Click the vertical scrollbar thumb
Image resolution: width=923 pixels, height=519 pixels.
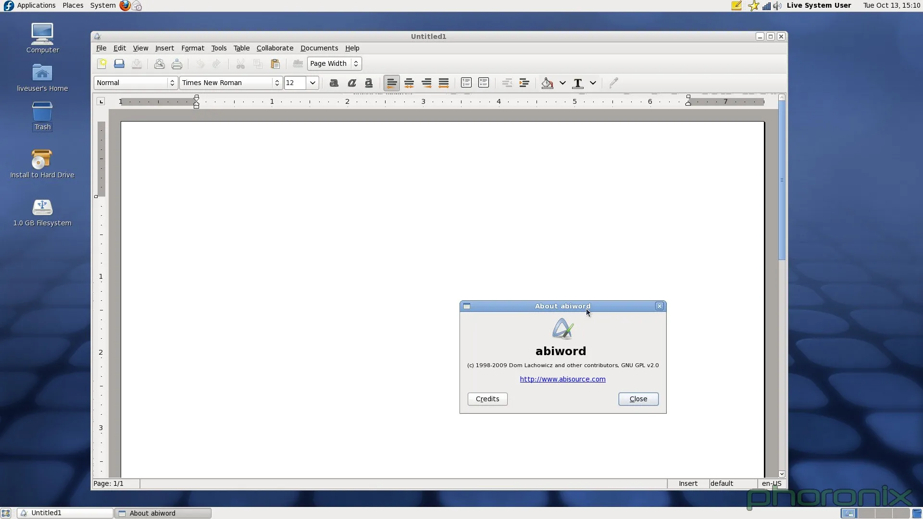[x=782, y=180]
